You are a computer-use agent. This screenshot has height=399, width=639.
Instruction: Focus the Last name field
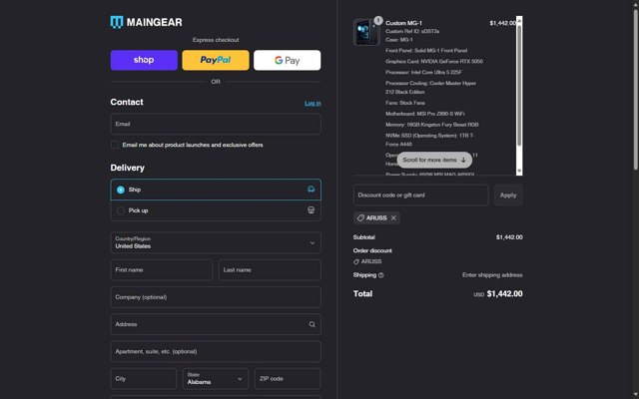tap(270, 270)
